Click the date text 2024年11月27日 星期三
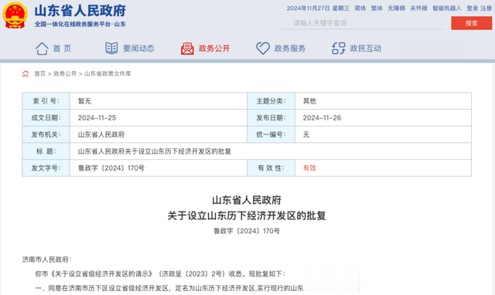 (x=318, y=8)
